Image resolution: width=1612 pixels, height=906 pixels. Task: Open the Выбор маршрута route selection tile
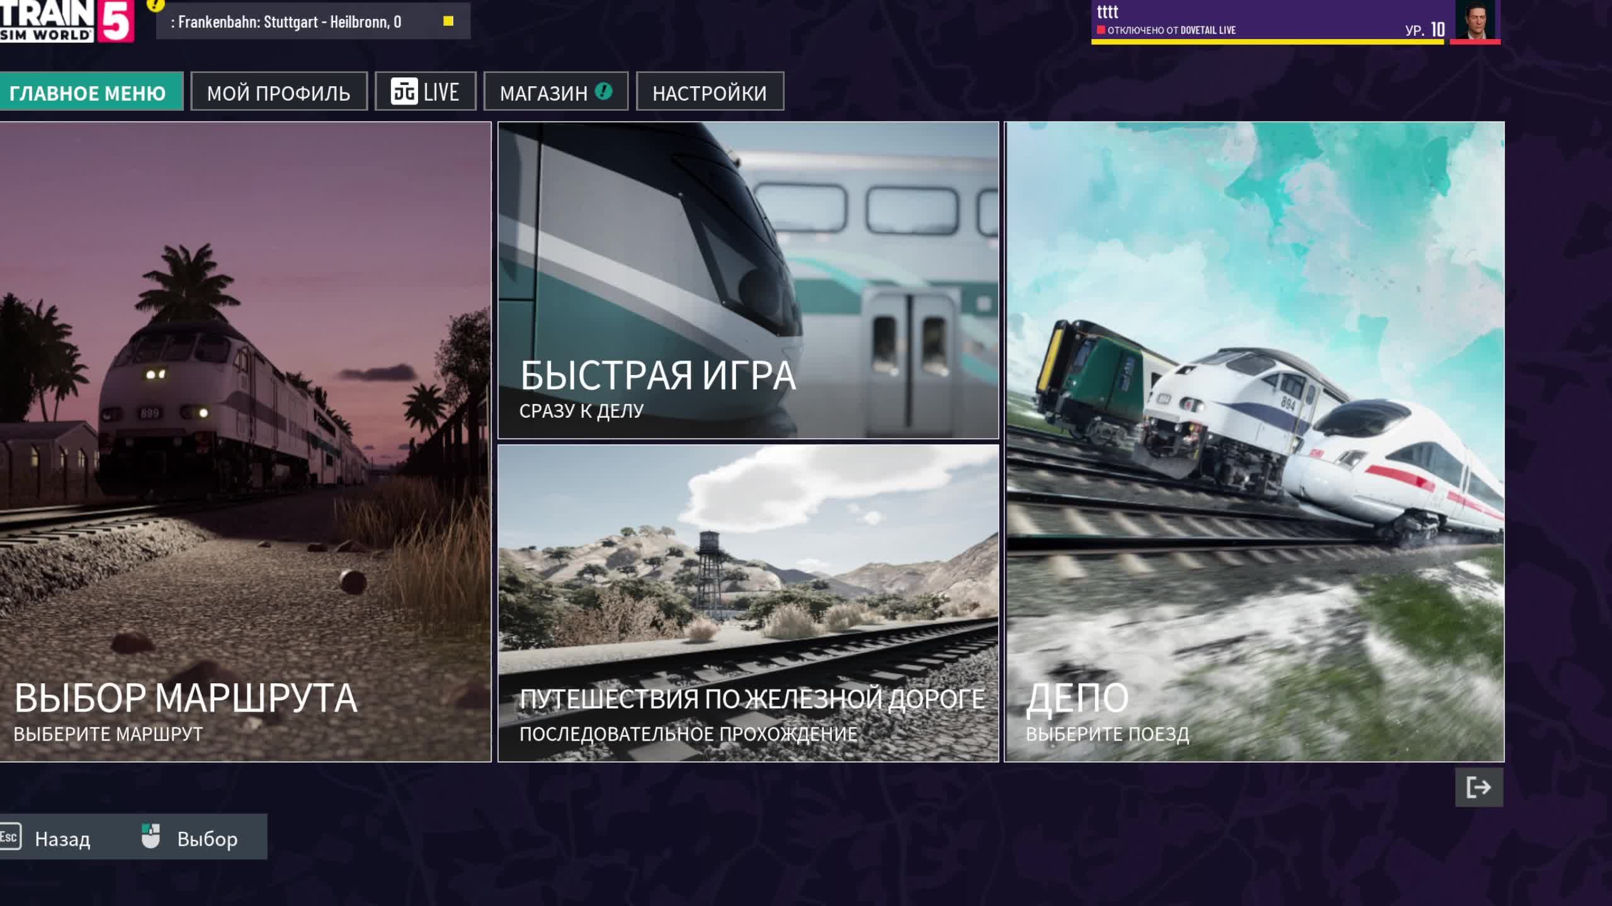point(245,440)
